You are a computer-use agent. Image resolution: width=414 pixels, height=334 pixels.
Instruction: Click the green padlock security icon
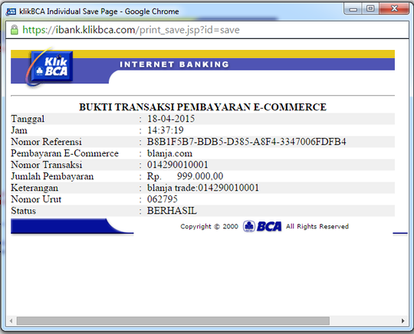coord(15,30)
